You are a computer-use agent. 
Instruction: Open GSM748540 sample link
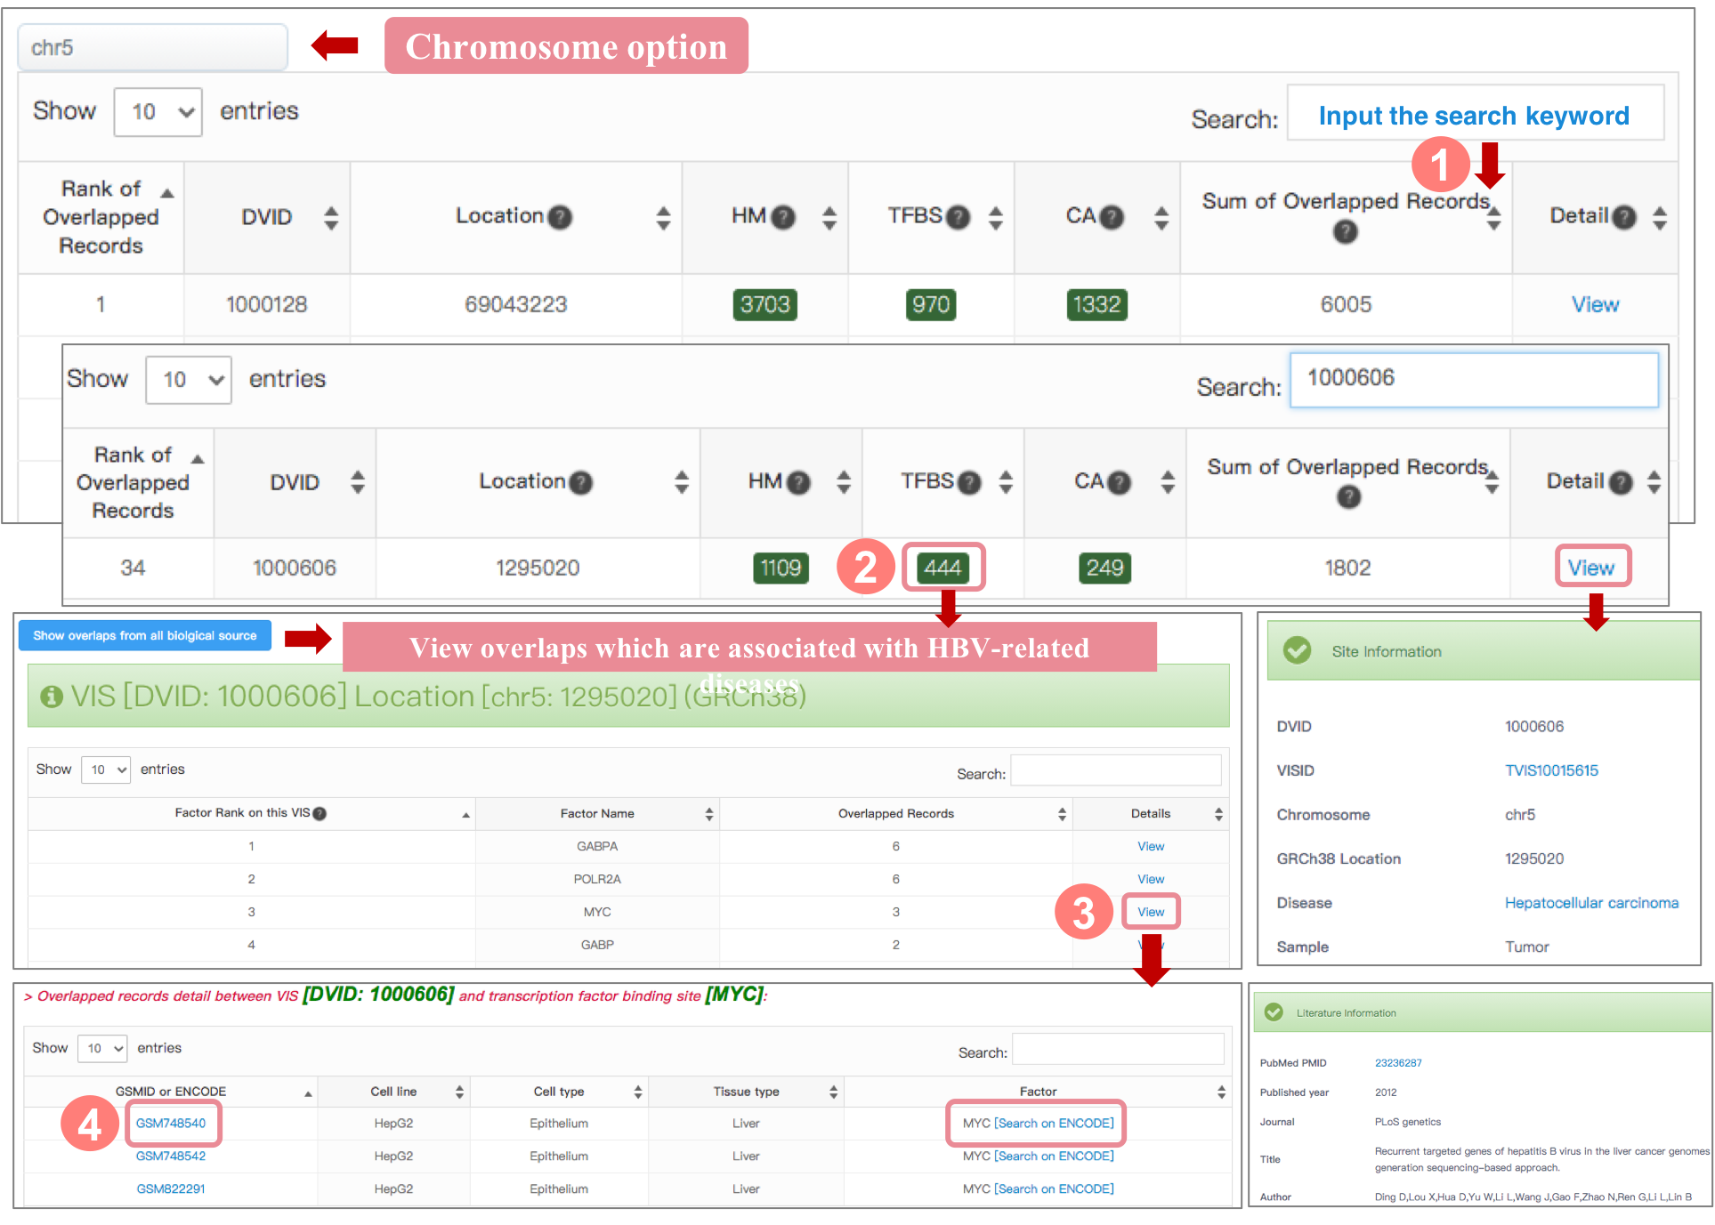[171, 1123]
